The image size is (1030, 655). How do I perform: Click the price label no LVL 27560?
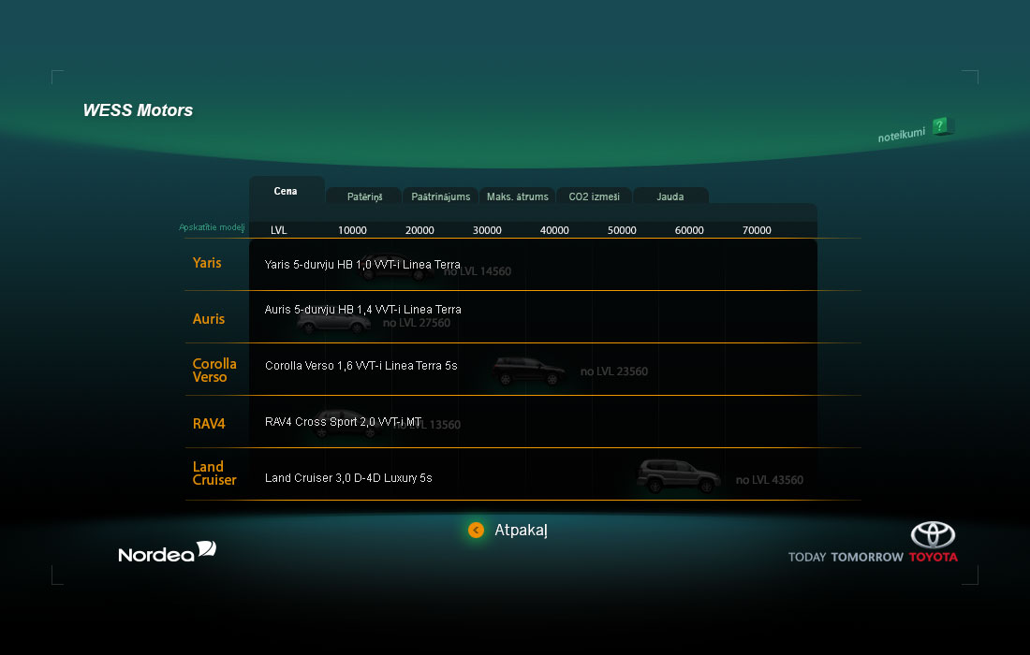pyautogui.click(x=417, y=323)
